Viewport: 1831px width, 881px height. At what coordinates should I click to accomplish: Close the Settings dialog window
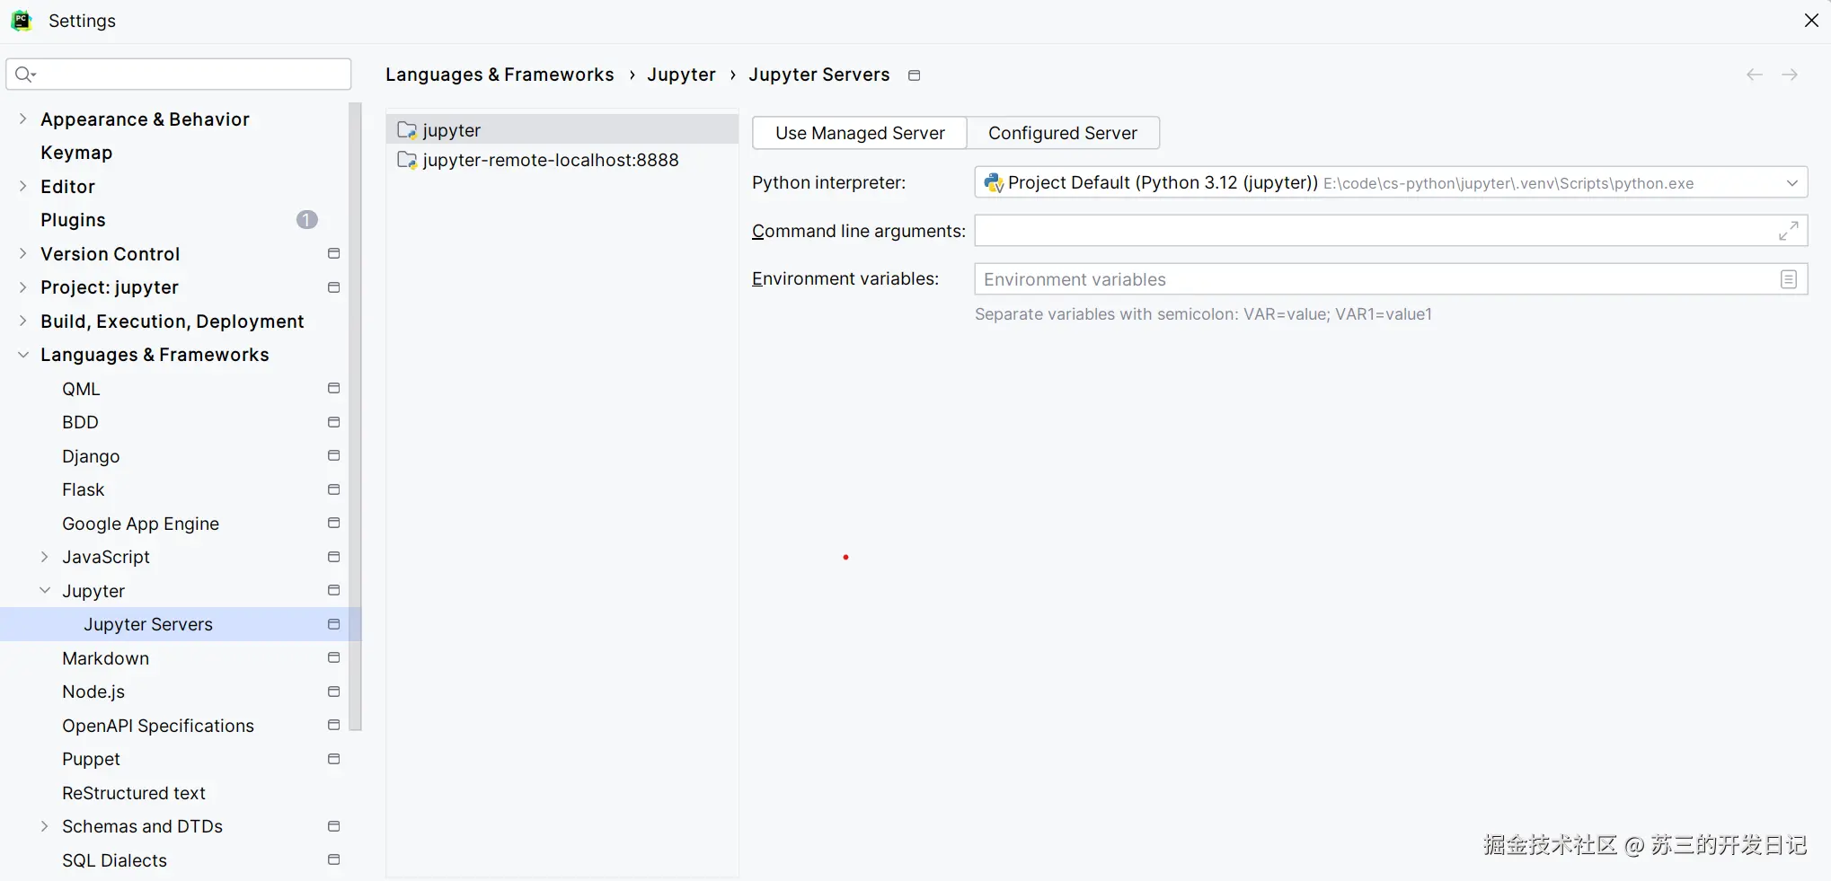click(1811, 21)
